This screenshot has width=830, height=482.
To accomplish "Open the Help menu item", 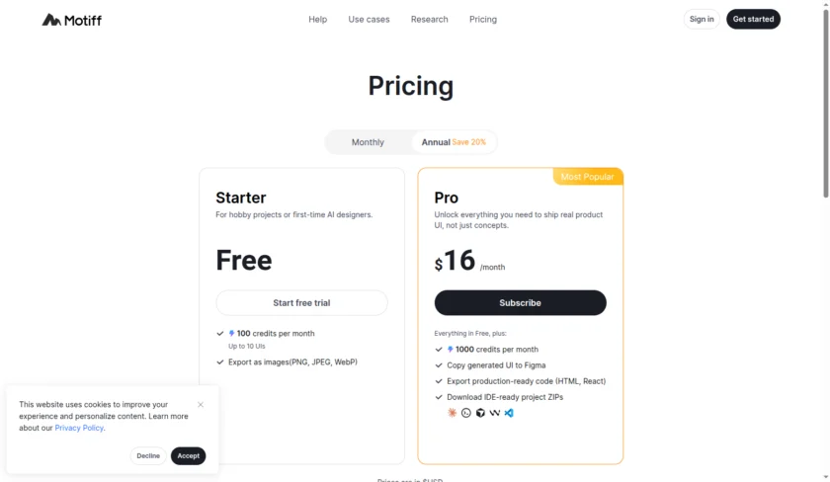I will [x=317, y=19].
